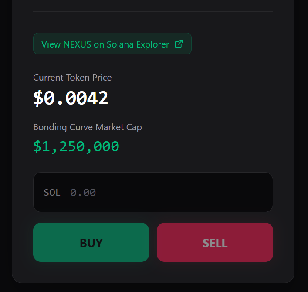Image resolution: width=308 pixels, height=292 pixels.
Task: Click the word Explorer in green link
Action: [152, 44]
